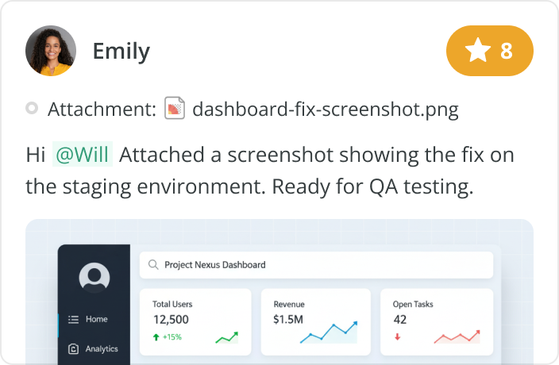Click the PNG file icon beside attachment name

(175, 108)
